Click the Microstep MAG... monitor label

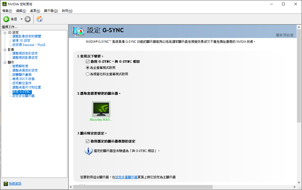101,120
